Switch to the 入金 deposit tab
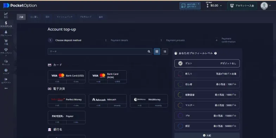Viewport: 276px width, 138px height. tap(21, 17)
